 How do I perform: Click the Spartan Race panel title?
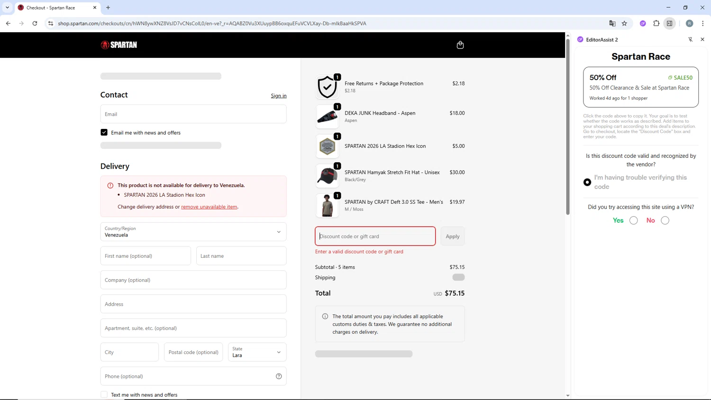pos(641,56)
